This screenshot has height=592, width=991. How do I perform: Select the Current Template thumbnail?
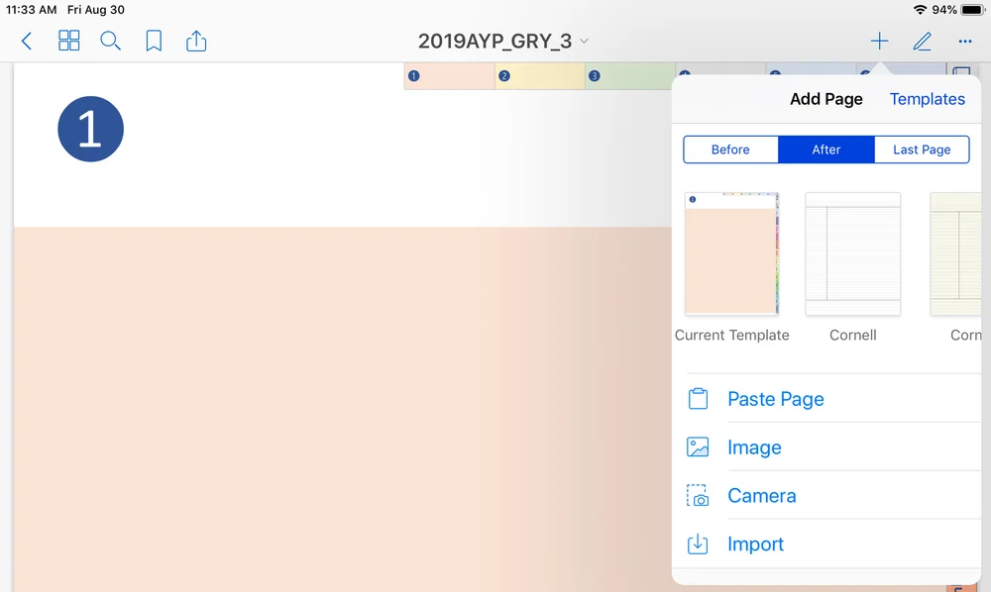click(x=732, y=253)
